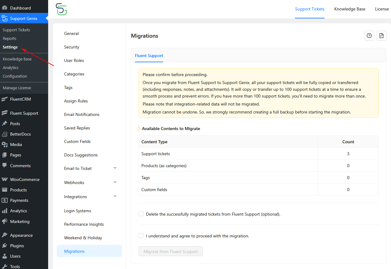The height and width of the screenshot is (269, 391).
Task: Open Manage License submenu link
Action: coord(17,88)
